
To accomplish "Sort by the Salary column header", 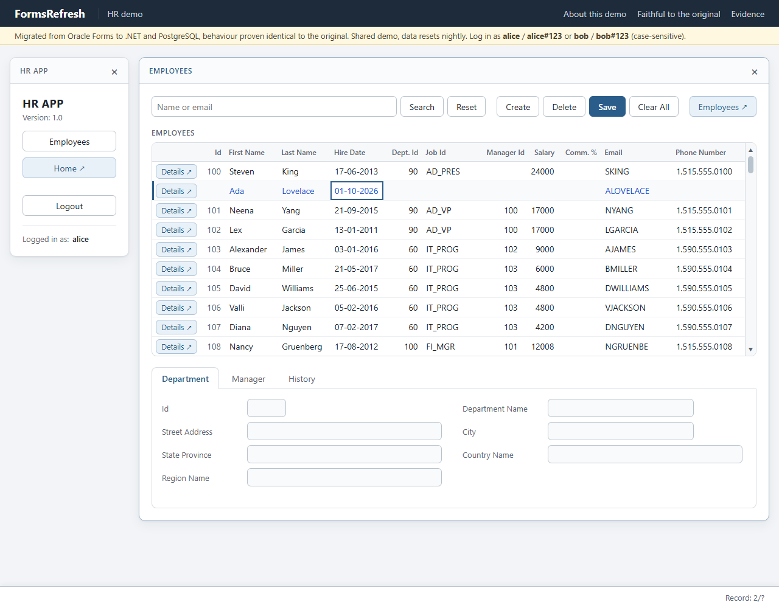I will tap(544, 153).
